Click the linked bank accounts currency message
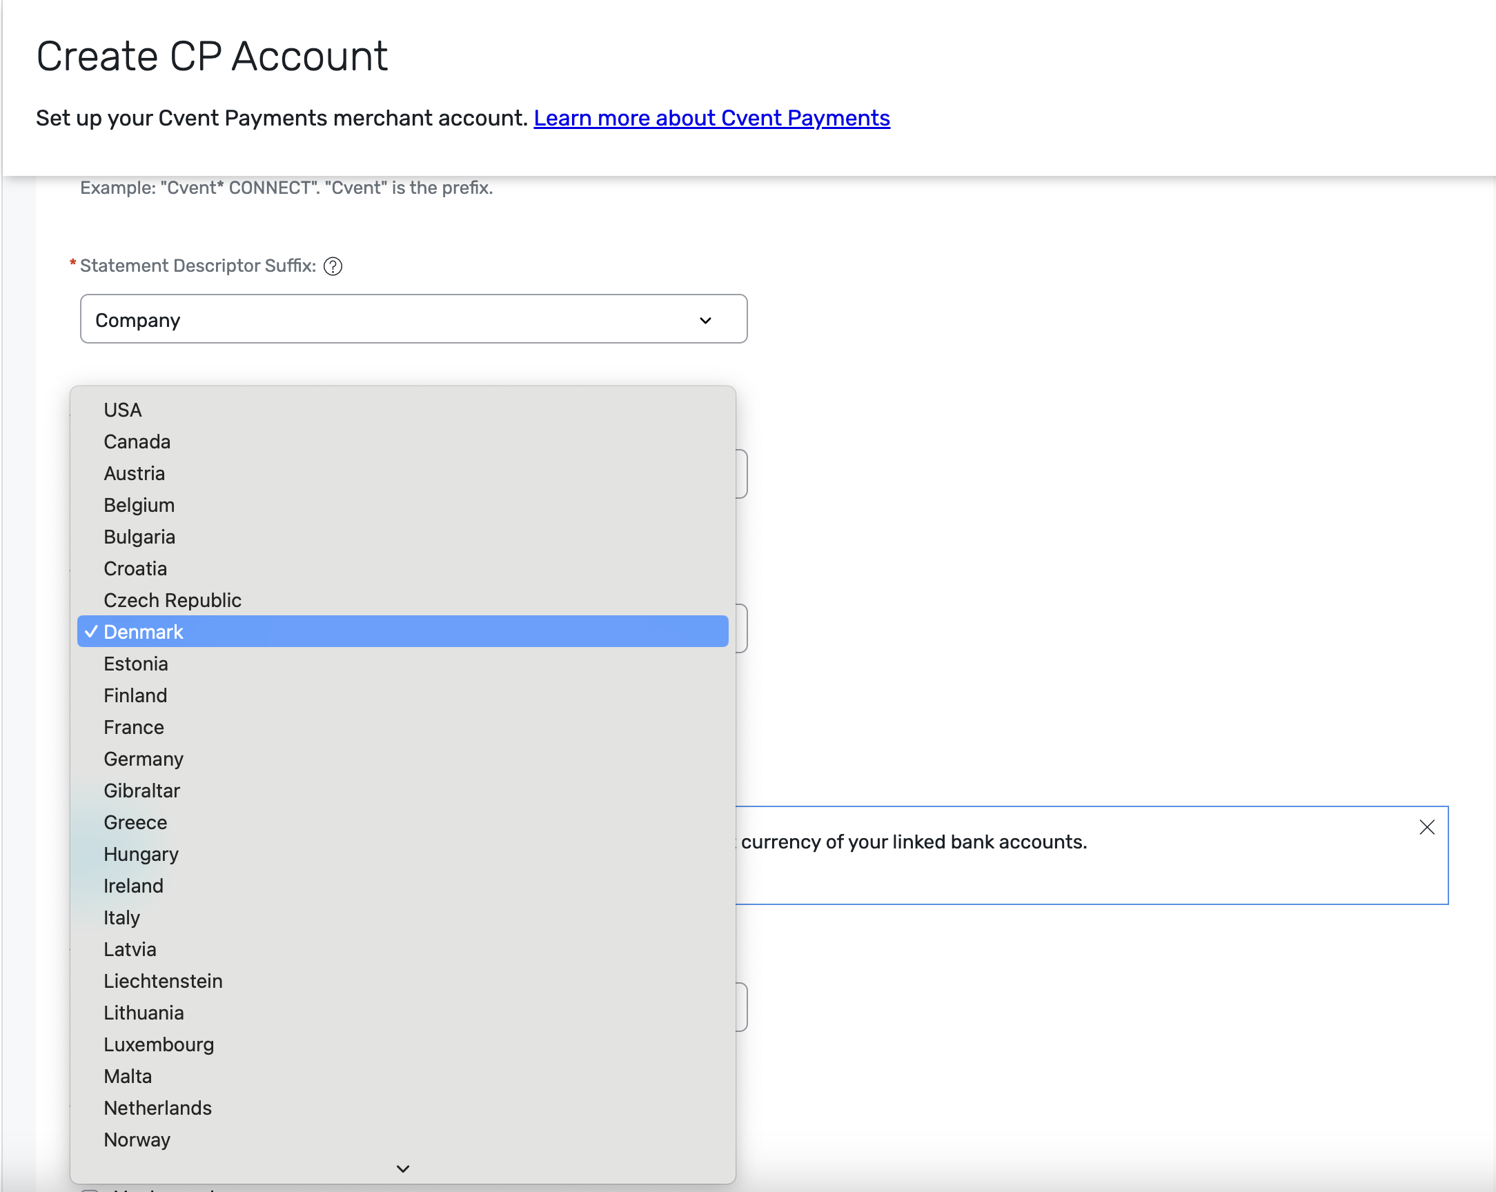Viewport: 1496px width, 1192px height. pos(913,842)
